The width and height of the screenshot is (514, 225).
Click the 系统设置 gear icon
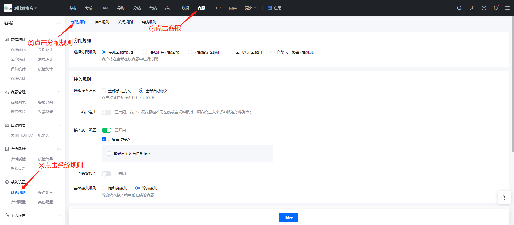click(7, 182)
